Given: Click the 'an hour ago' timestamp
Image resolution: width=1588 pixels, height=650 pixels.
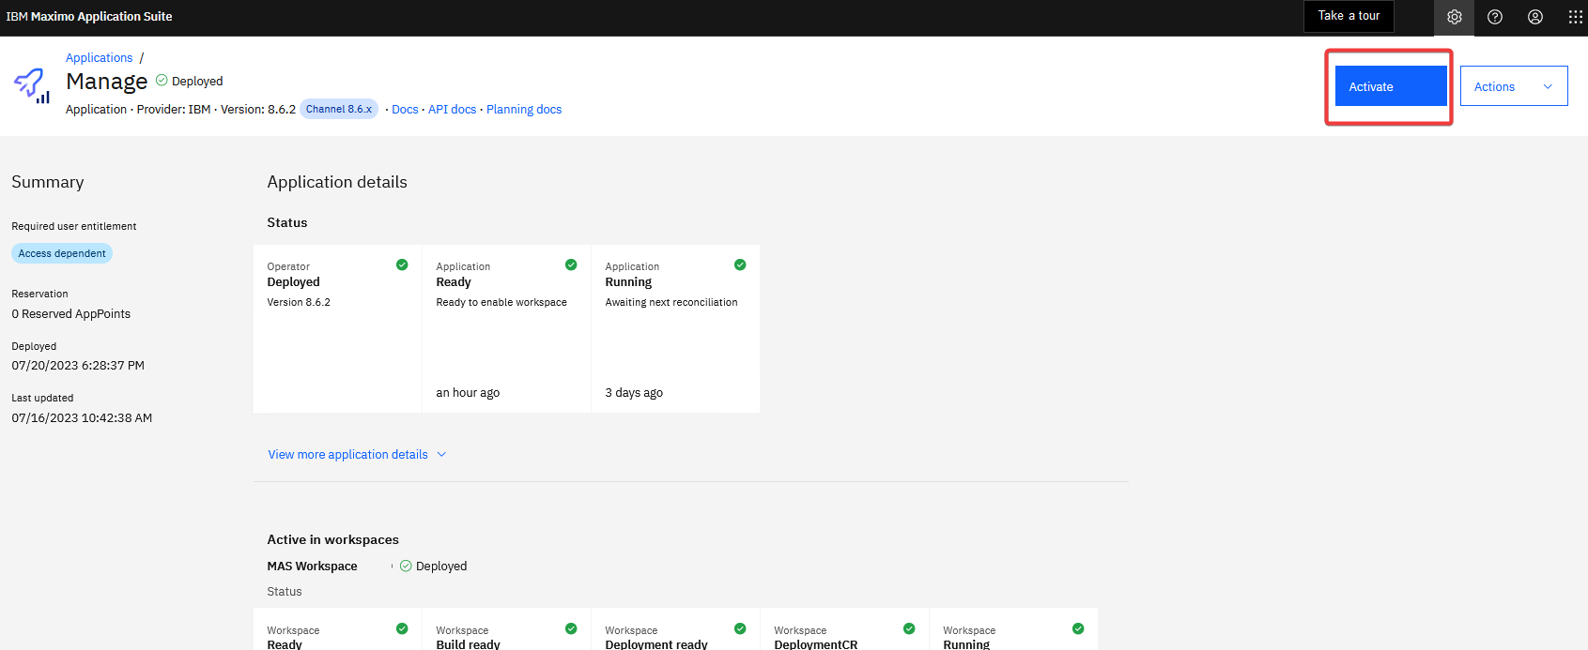Looking at the screenshot, I should (468, 393).
